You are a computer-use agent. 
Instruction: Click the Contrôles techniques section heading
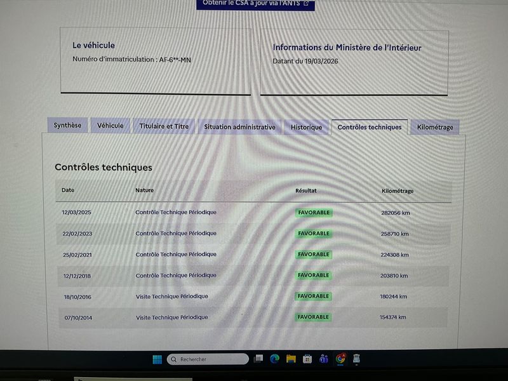click(104, 167)
